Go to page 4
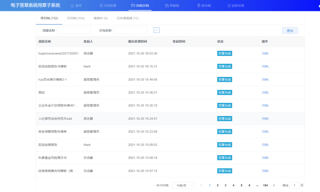Screen dimensions: 320x192 234,185
